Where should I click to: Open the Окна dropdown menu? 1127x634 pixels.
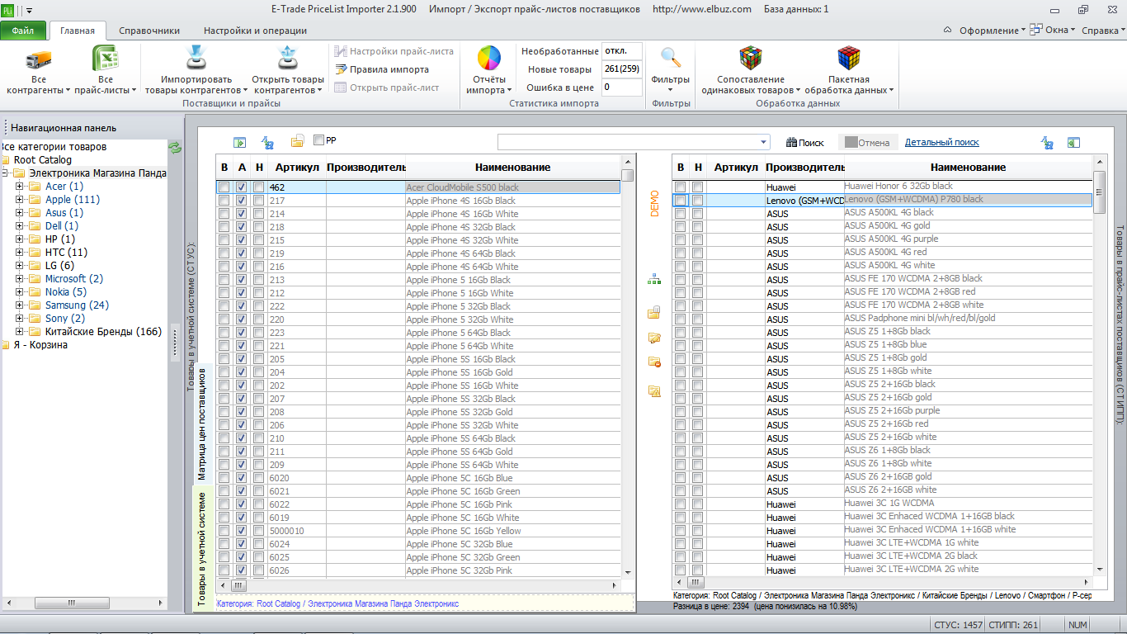tap(1052, 31)
